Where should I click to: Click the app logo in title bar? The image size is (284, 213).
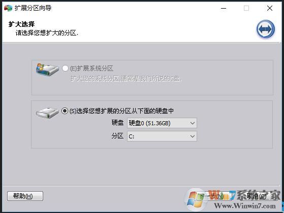(8, 8)
